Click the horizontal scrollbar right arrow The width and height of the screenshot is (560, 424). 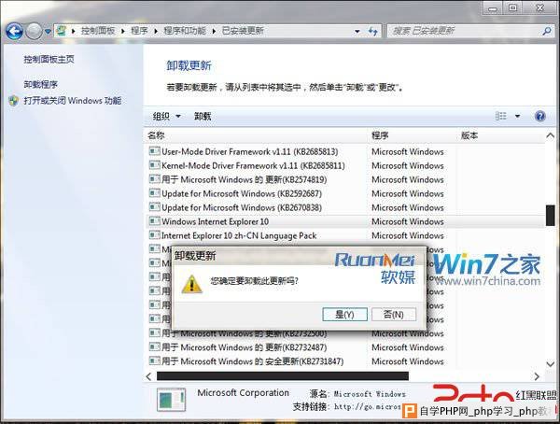[537, 376]
